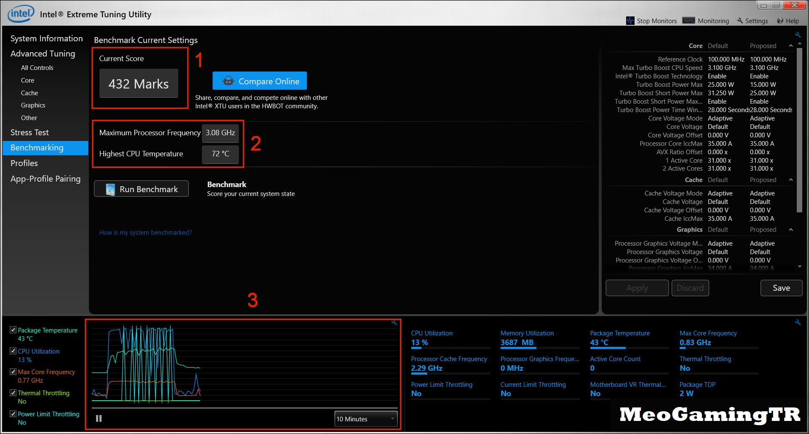Click the Save button

click(x=781, y=288)
